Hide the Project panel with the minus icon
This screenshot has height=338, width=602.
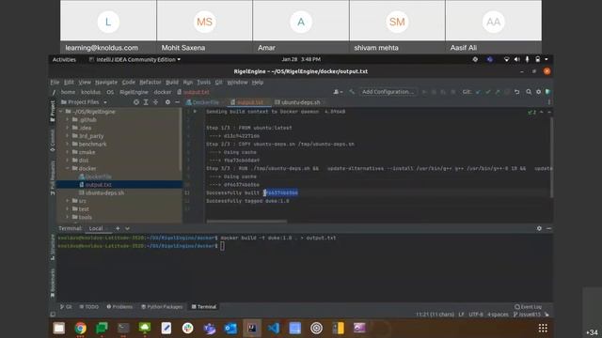[x=177, y=102]
